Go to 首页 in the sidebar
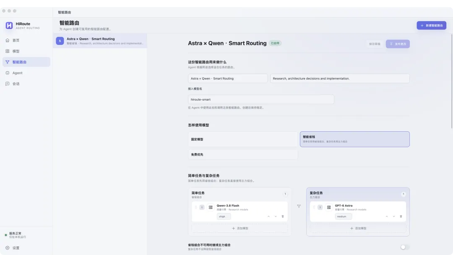This screenshot has height=255, width=453. [x=26, y=40]
